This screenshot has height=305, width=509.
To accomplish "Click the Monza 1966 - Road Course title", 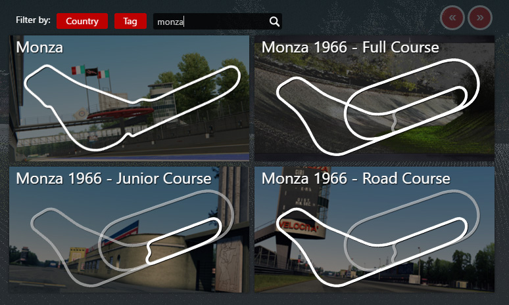I will coord(356,178).
